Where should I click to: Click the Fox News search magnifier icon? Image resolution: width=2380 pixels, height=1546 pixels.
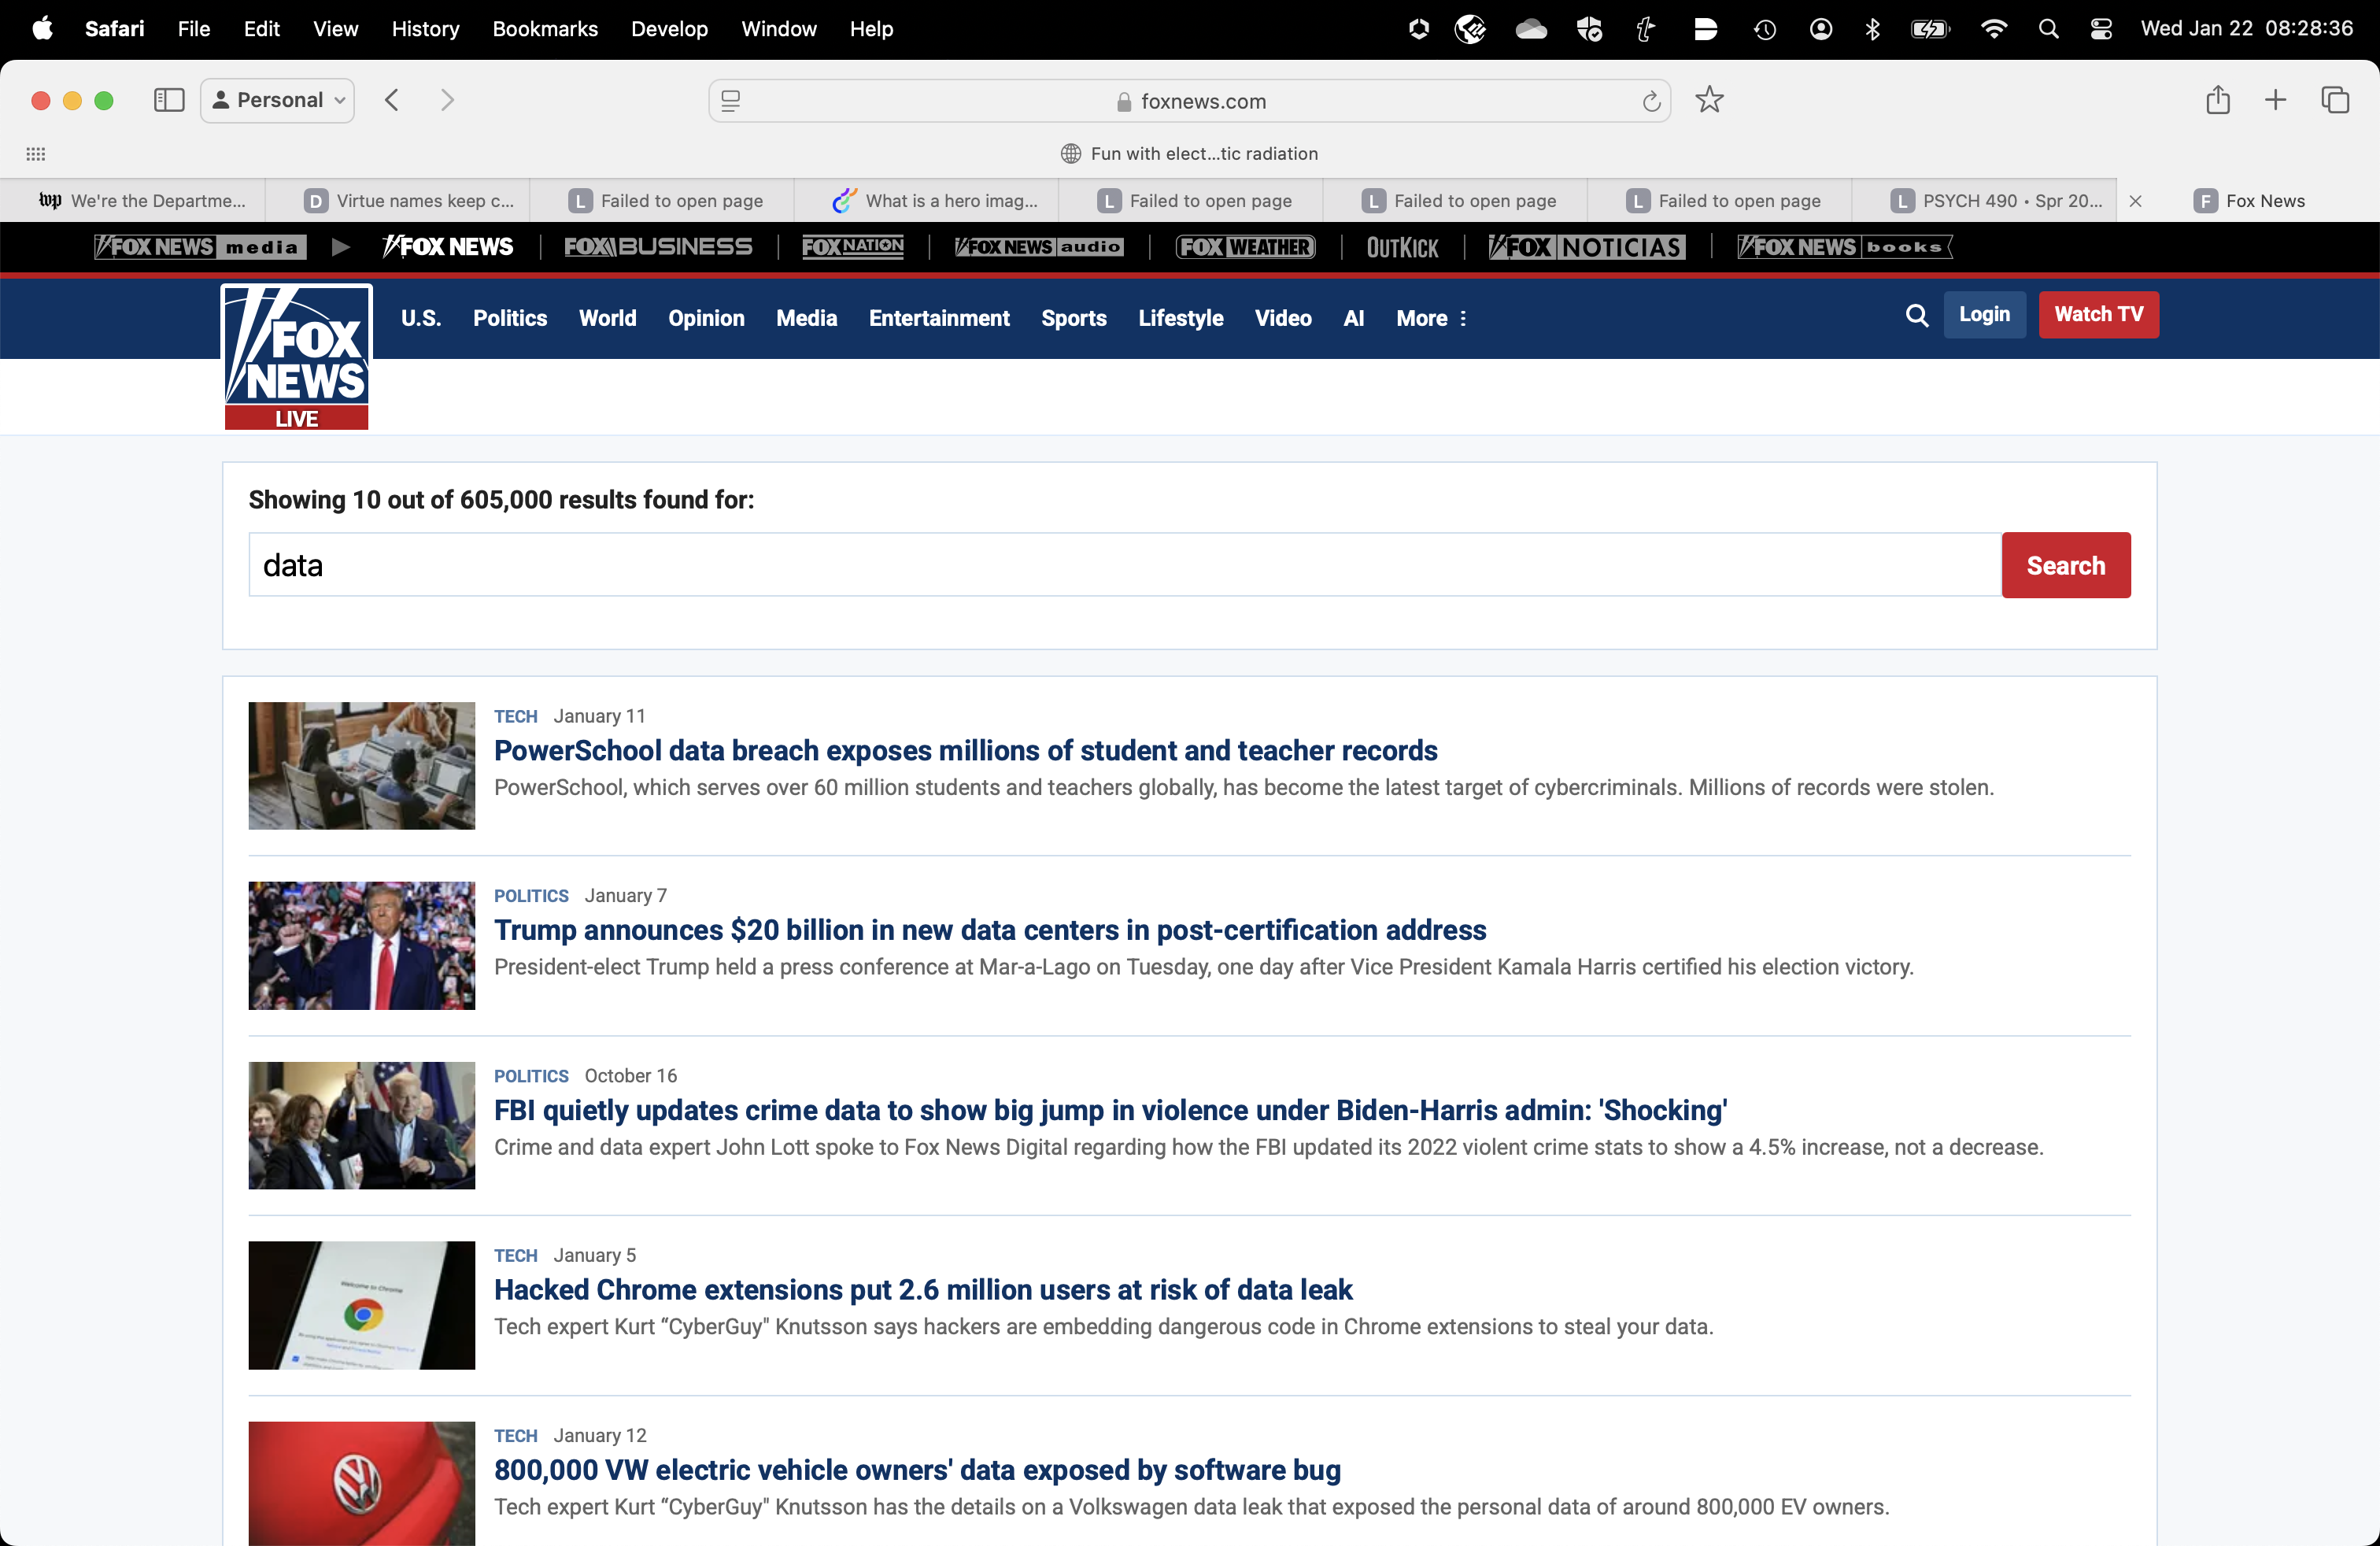tap(1916, 316)
